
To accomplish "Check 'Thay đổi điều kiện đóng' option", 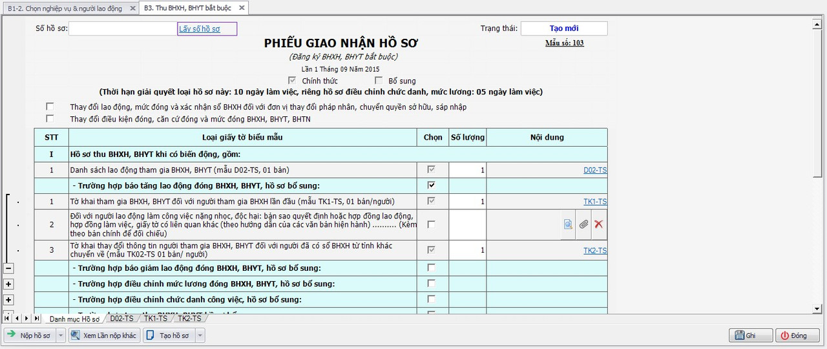I will (x=50, y=119).
